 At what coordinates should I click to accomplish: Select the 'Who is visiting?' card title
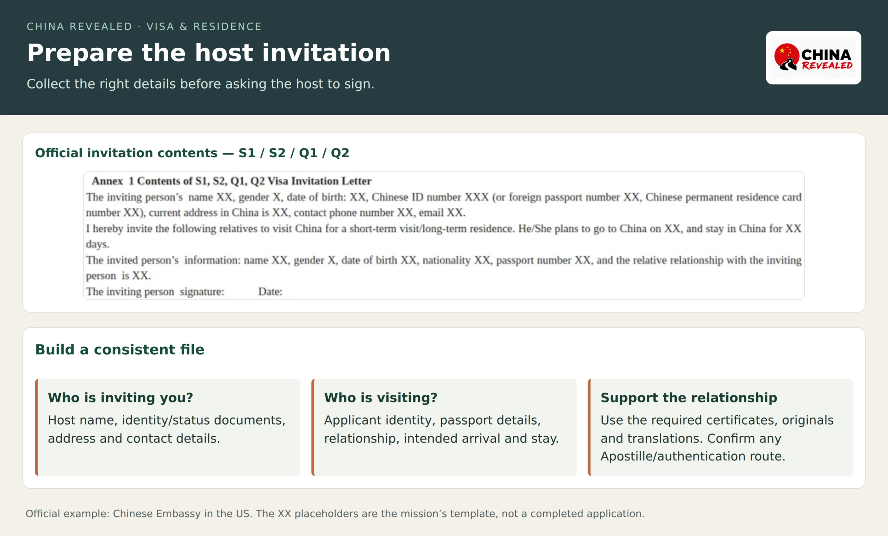tap(381, 398)
